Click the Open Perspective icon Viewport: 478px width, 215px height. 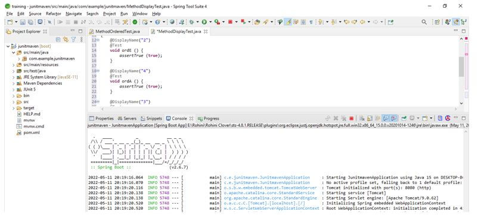pyautogui.click(x=437, y=22)
